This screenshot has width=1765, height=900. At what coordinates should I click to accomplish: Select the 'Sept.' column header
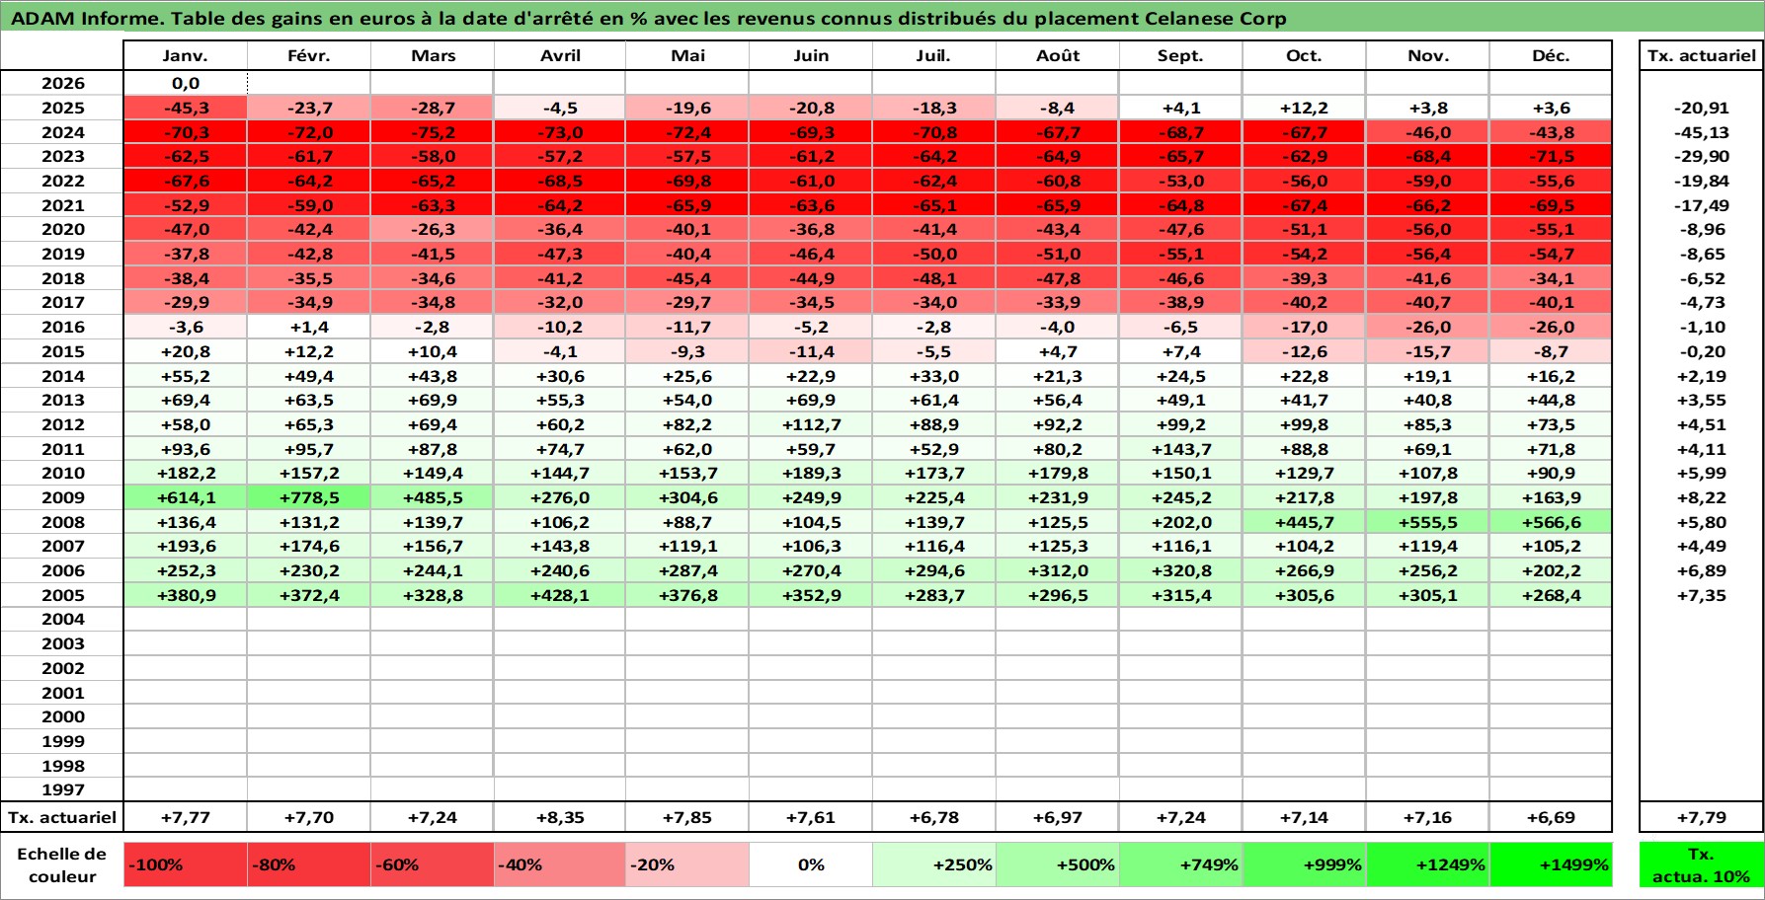[1180, 56]
